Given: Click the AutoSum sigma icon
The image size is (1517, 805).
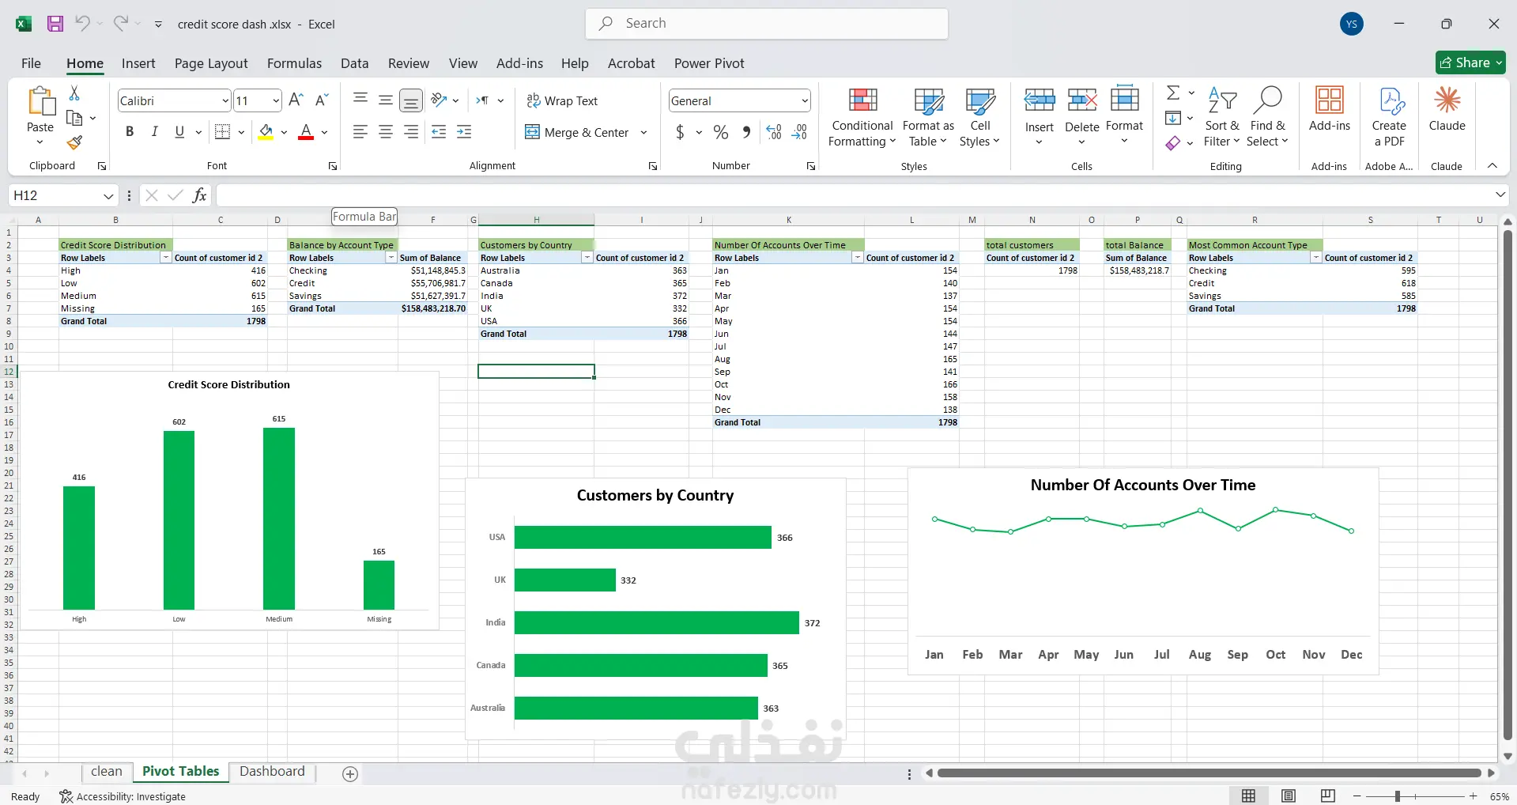Looking at the screenshot, I should [1173, 93].
